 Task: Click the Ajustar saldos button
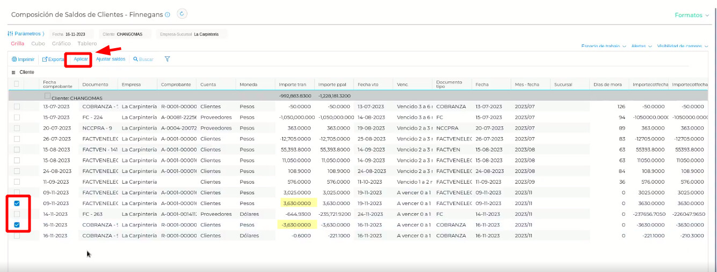tap(111, 59)
